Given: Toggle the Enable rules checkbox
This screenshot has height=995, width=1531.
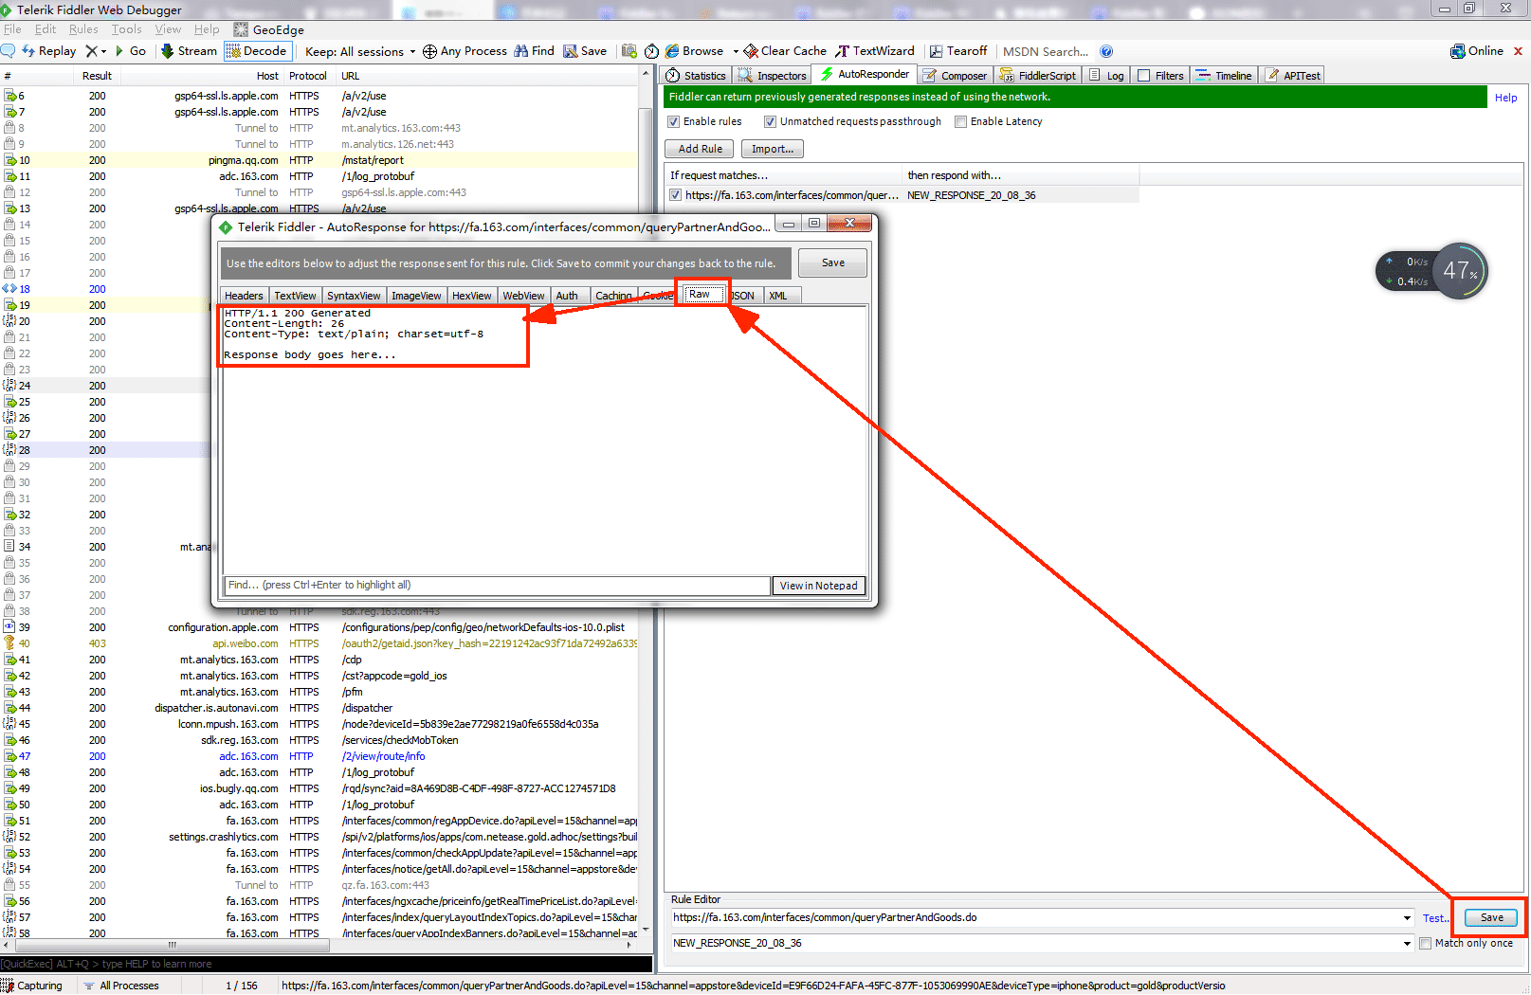Looking at the screenshot, I should (x=674, y=121).
